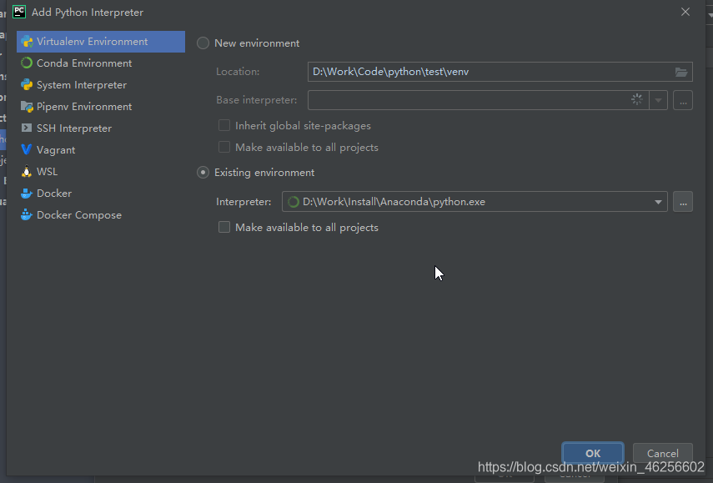This screenshot has width=713, height=483.
Task: Click the Pipenv Environment folder icon
Action: pyautogui.click(x=27, y=107)
